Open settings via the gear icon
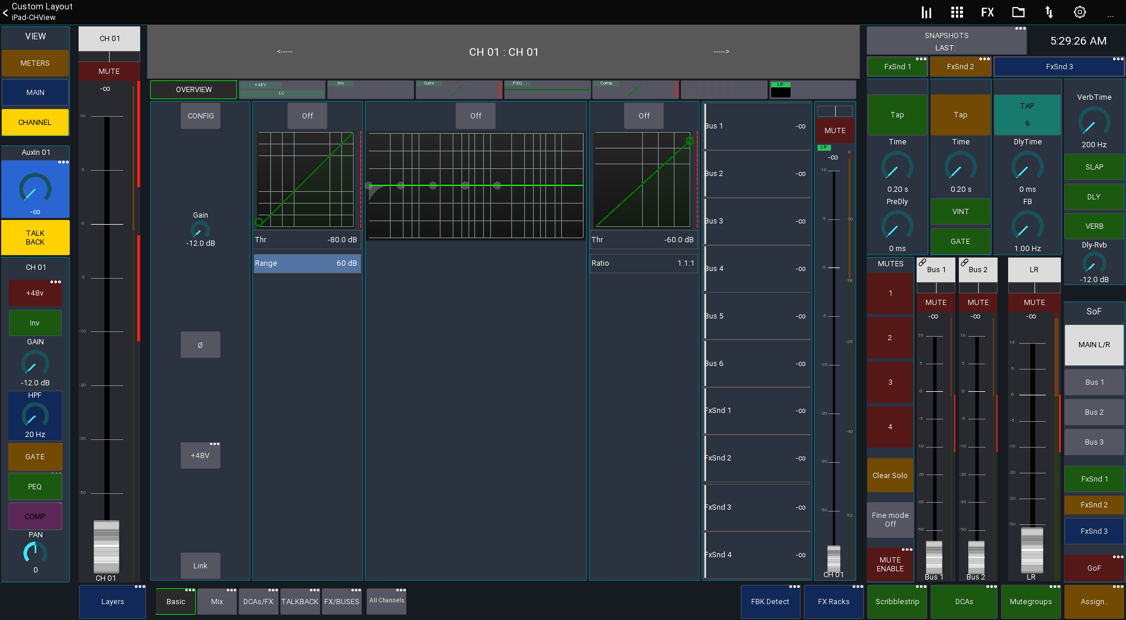 click(1080, 12)
